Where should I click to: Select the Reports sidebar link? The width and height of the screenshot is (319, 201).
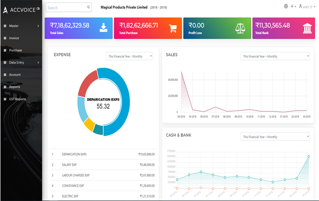pyautogui.click(x=15, y=87)
